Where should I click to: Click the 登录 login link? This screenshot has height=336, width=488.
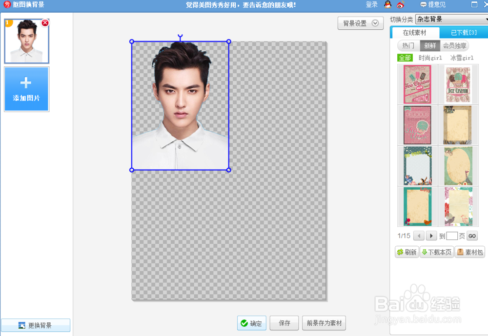click(371, 5)
